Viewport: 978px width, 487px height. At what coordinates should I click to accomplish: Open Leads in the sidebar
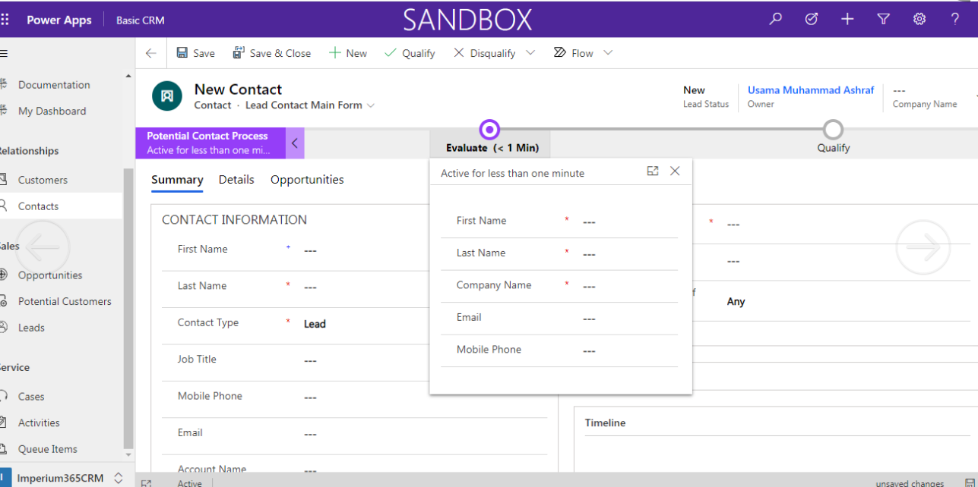coord(31,328)
